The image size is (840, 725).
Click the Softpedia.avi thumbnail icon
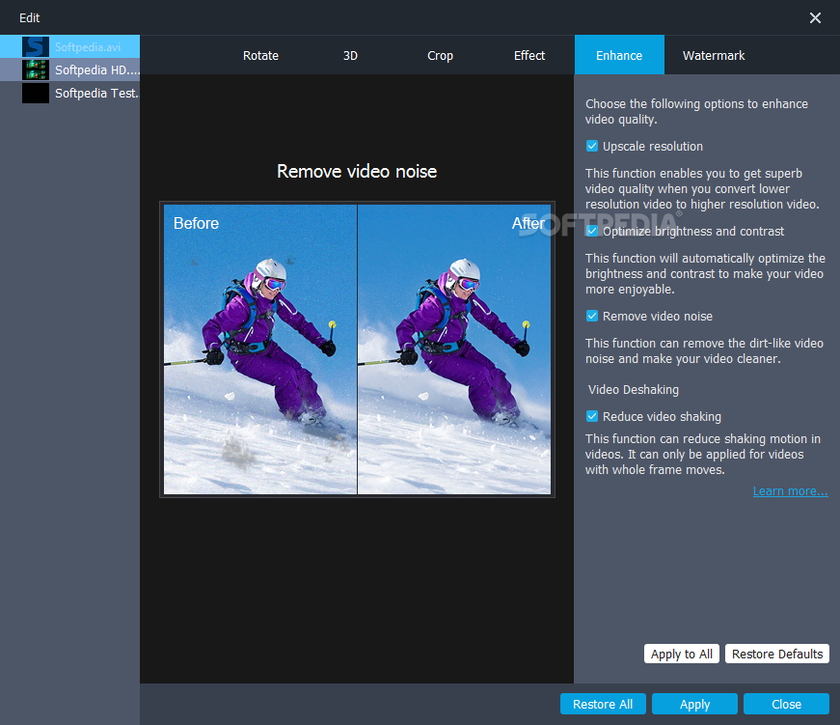pyautogui.click(x=36, y=46)
